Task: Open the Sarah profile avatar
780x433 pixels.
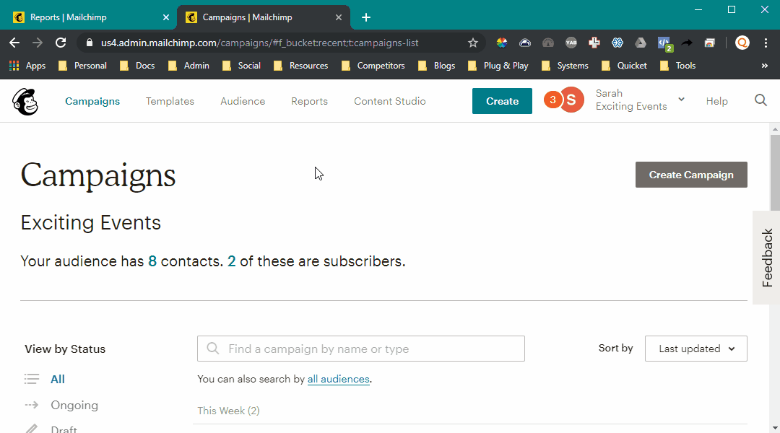Action: point(571,100)
